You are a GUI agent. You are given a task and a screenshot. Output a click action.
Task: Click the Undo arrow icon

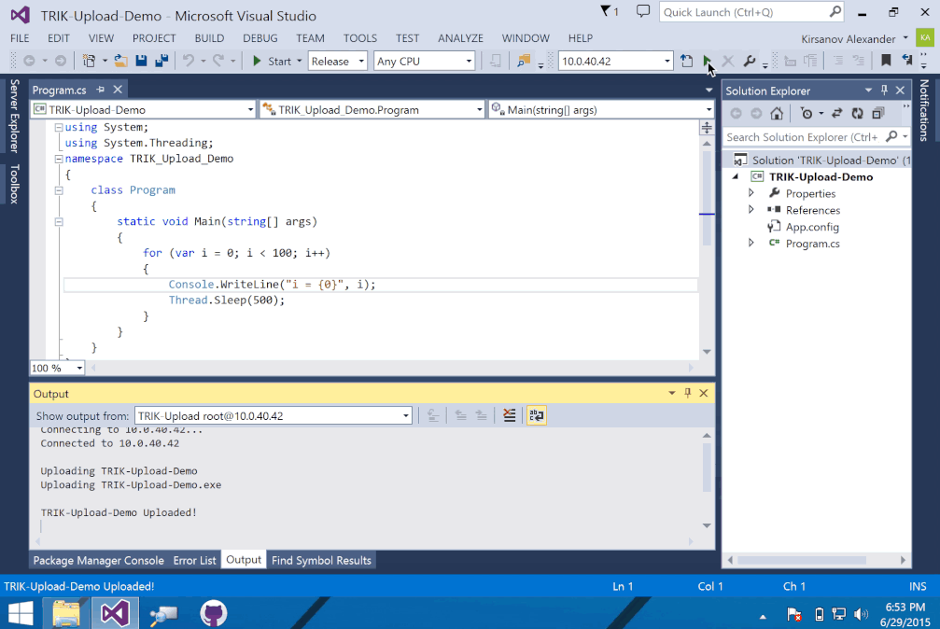(189, 61)
